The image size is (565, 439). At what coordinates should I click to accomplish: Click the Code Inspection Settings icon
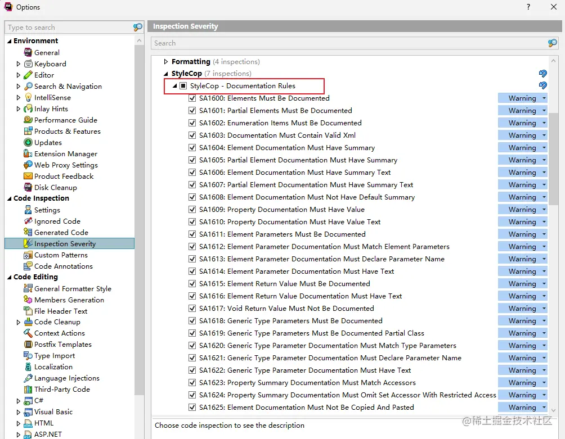pos(28,210)
